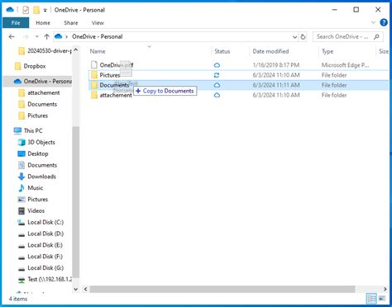The width and height of the screenshot is (392, 307).
Task: Sort by the Status column header
Action: [222, 51]
